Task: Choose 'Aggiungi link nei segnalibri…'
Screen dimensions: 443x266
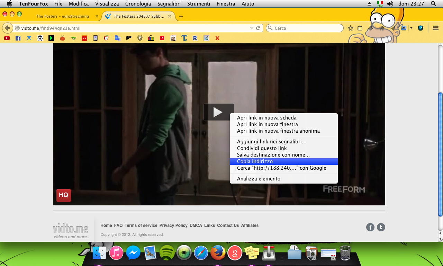Action: pyautogui.click(x=284, y=142)
